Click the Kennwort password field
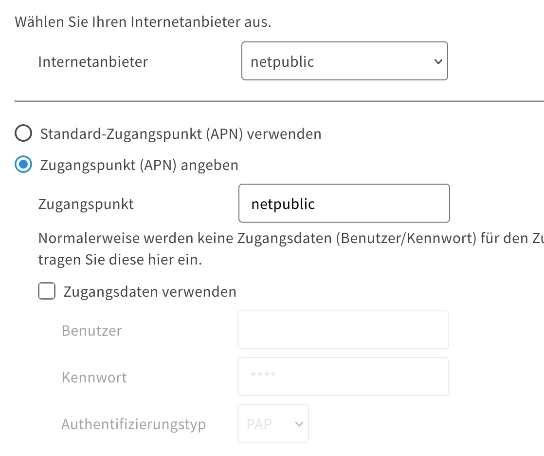This screenshot has width=544, height=456. 343,377
